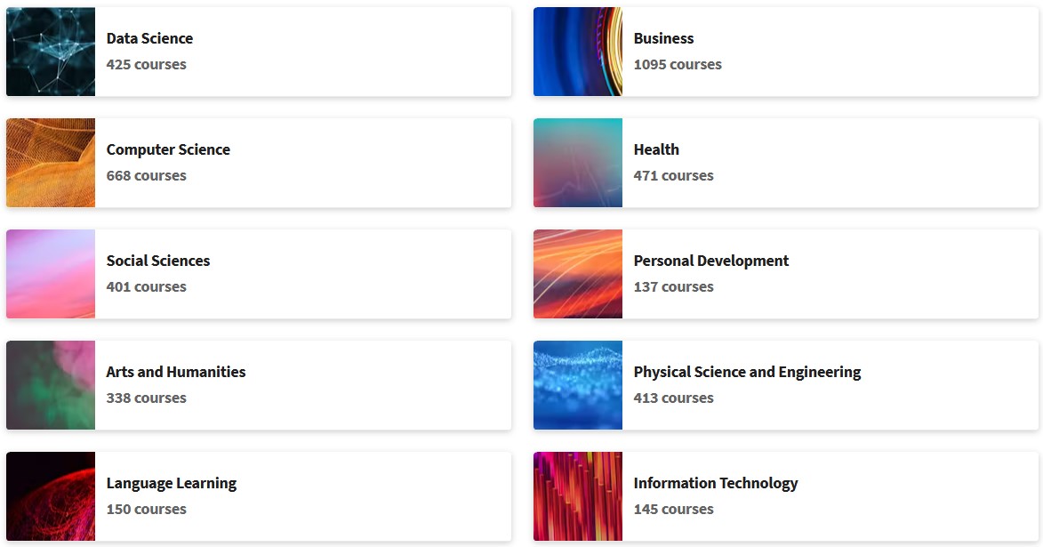Screen dimensions: 1043x547
Task: Open the pink Social Sciences thumbnail
Action: [51, 274]
